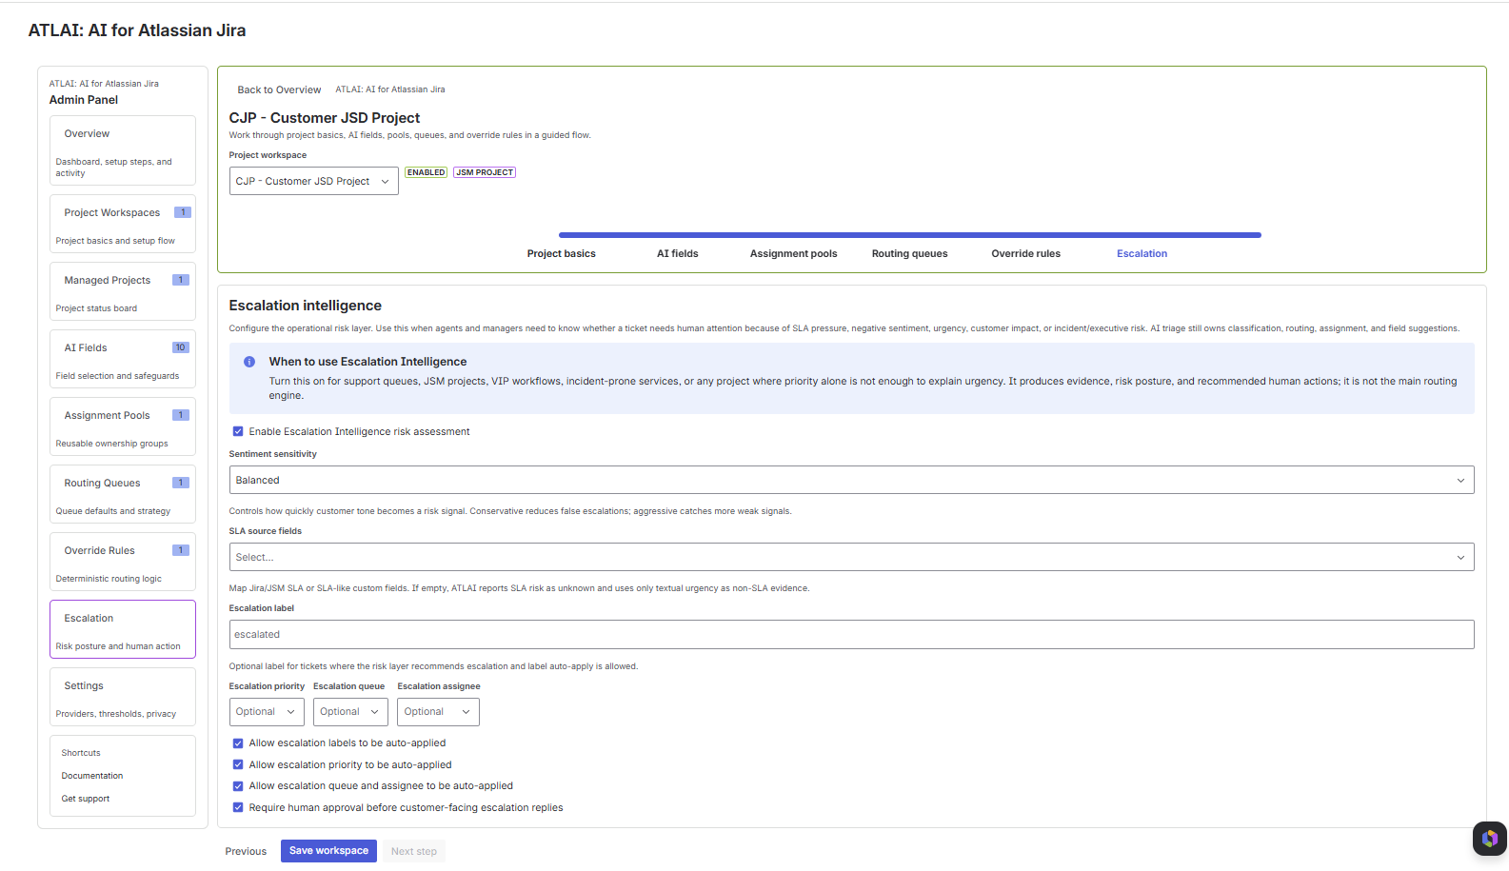The image size is (1509, 871).
Task: Select the Escalation step tab
Action: 1142,253
